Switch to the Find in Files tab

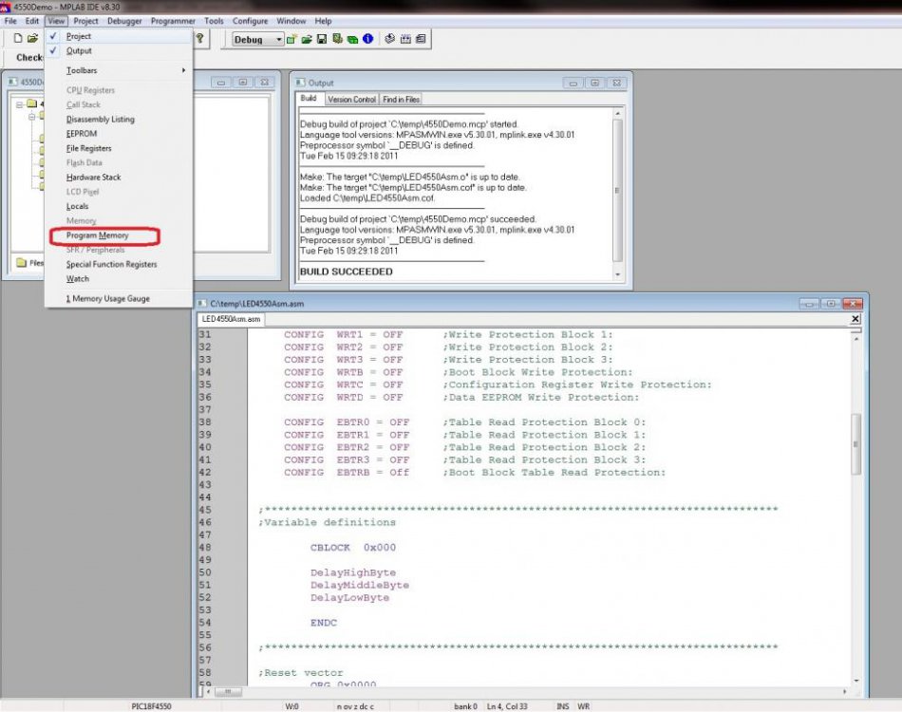[x=400, y=99]
